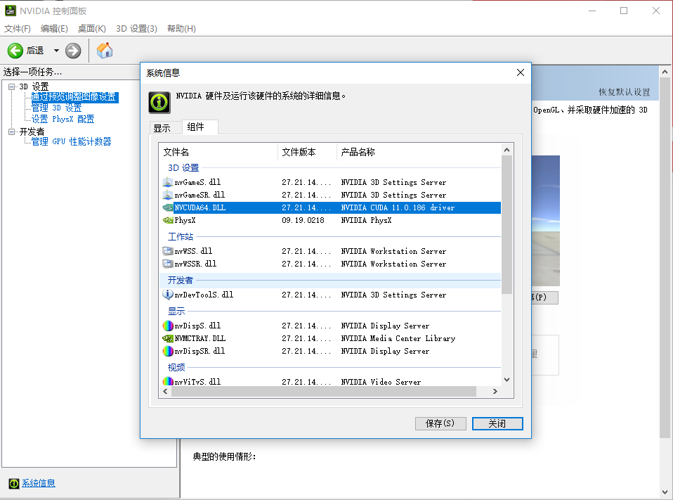Viewport: 673px width, 500px height.
Task: Click the nvDispSR.dll file icon
Action: 167,351
